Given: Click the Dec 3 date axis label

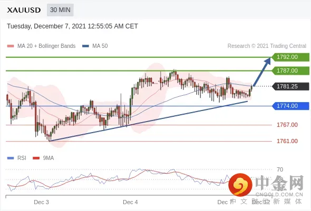Looking at the screenshot, I should pos(41,202).
